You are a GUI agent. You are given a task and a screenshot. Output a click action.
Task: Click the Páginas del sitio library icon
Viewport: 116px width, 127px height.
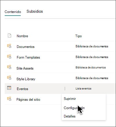pos(9,99)
